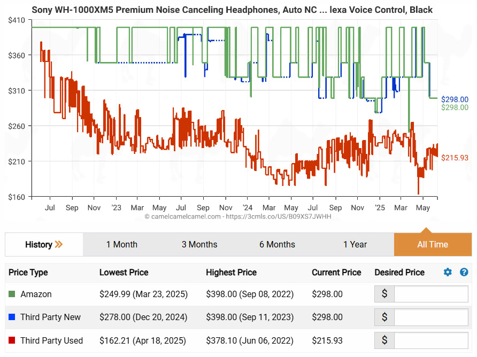Screen dimensions: 477x357
Task: Click the green Amazon legend square
Action: (x=12, y=294)
